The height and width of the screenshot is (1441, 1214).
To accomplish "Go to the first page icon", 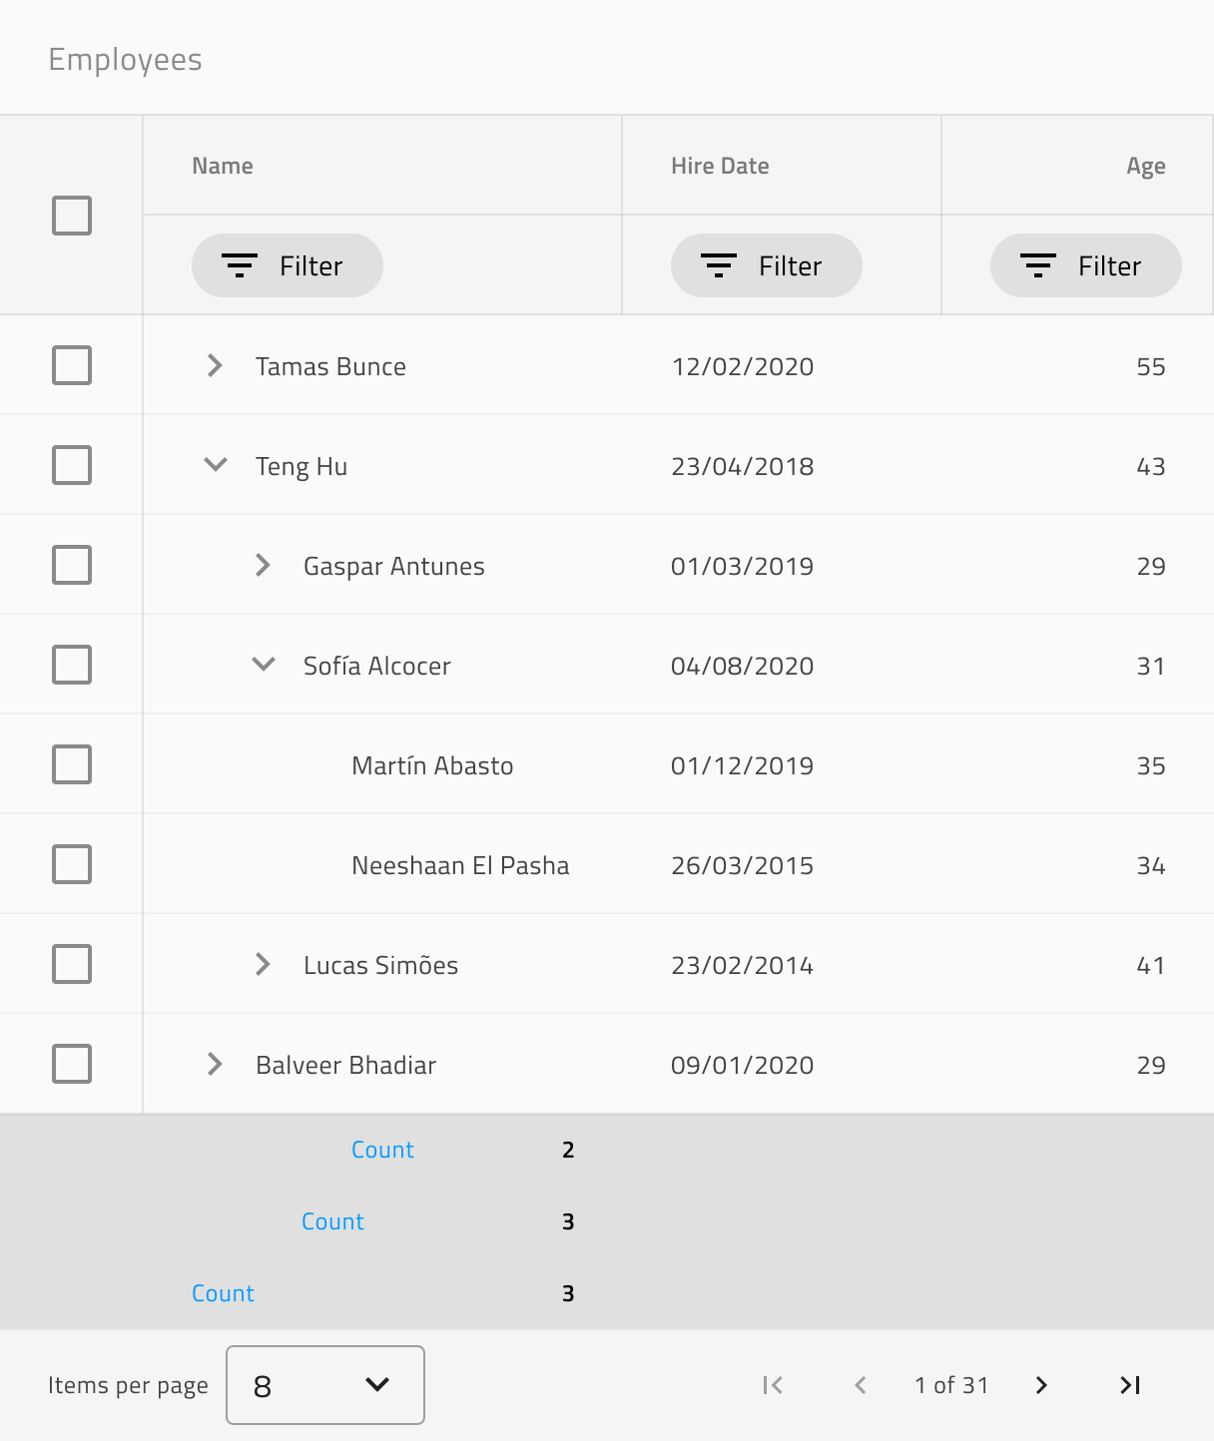I will [773, 1385].
